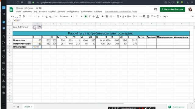Open the Файл menu
This screenshot has height=109, width=195.
(18, 12)
